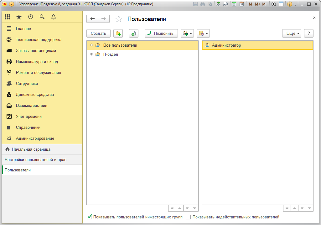Open the History clock icon
This screenshot has width=321, height=225.
coord(30,17)
